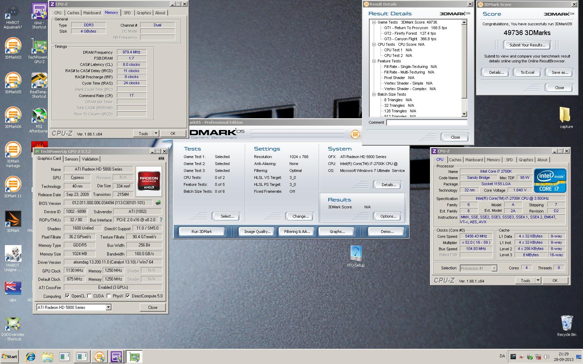Click Run 3DMark button
Image resolution: width=583 pixels, height=364 pixels.
(x=202, y=232)
